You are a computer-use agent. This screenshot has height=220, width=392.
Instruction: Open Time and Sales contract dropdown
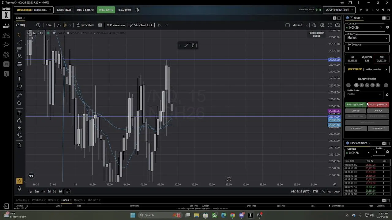tap(358, 152)
